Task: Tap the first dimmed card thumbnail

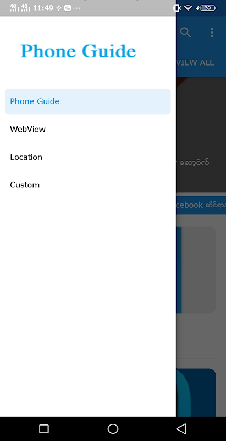Action: (x=196, y=270)
